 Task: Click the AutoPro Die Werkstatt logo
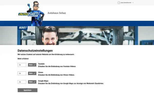tap(31, 14)
